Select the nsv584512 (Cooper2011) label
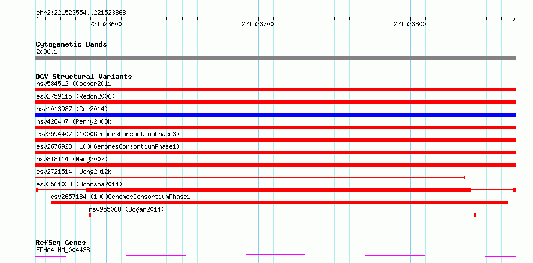 pos(75,84)
